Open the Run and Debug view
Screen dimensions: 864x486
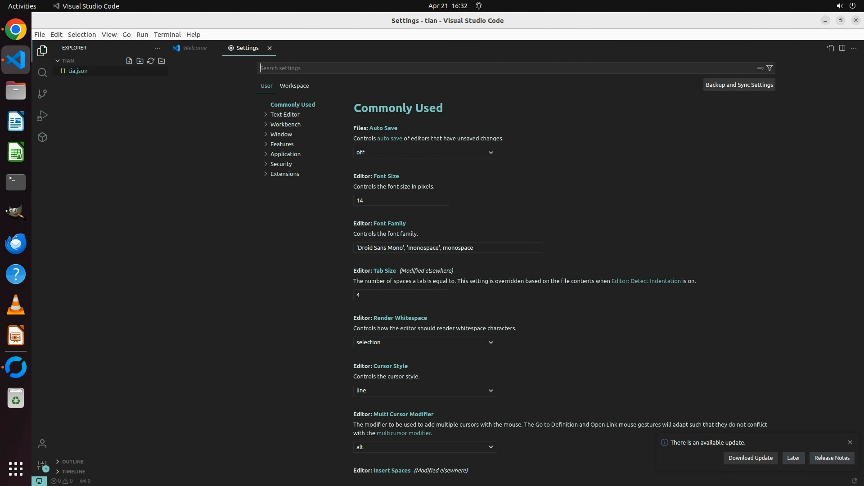click(42, 116)
